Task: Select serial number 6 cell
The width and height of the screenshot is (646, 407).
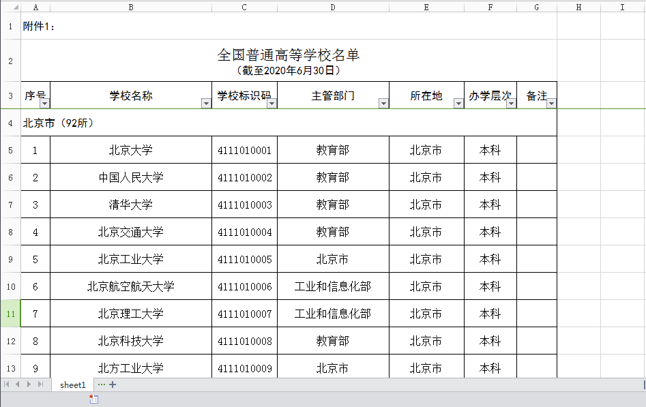Action: point(35,286)
